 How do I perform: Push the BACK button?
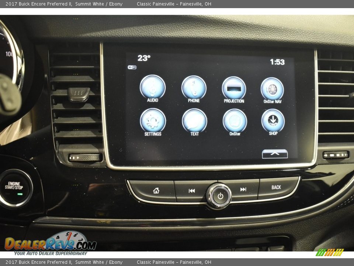tap(276, 187)
